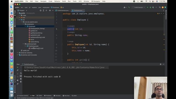
Task: Open the Navigate menu
Action: point(43,1)
